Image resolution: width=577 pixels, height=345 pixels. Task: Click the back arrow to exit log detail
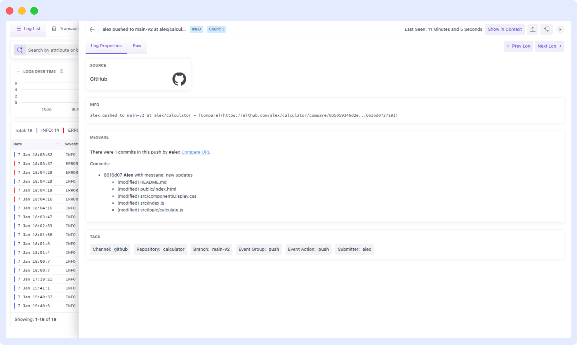(92, 29)
